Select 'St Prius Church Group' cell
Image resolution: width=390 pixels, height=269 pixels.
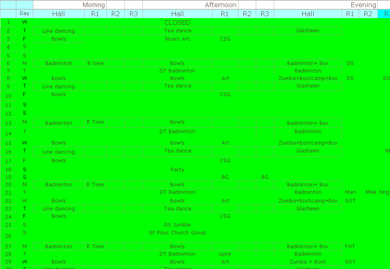click(x=177, y=233)
